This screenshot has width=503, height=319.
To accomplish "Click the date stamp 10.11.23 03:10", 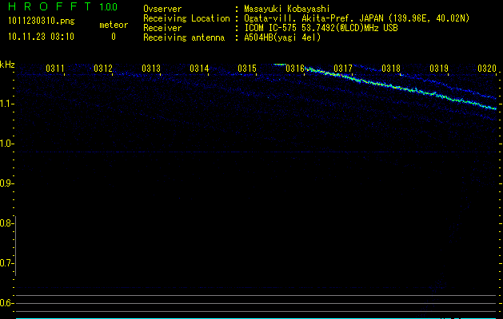I will click(x=41, y=37).
